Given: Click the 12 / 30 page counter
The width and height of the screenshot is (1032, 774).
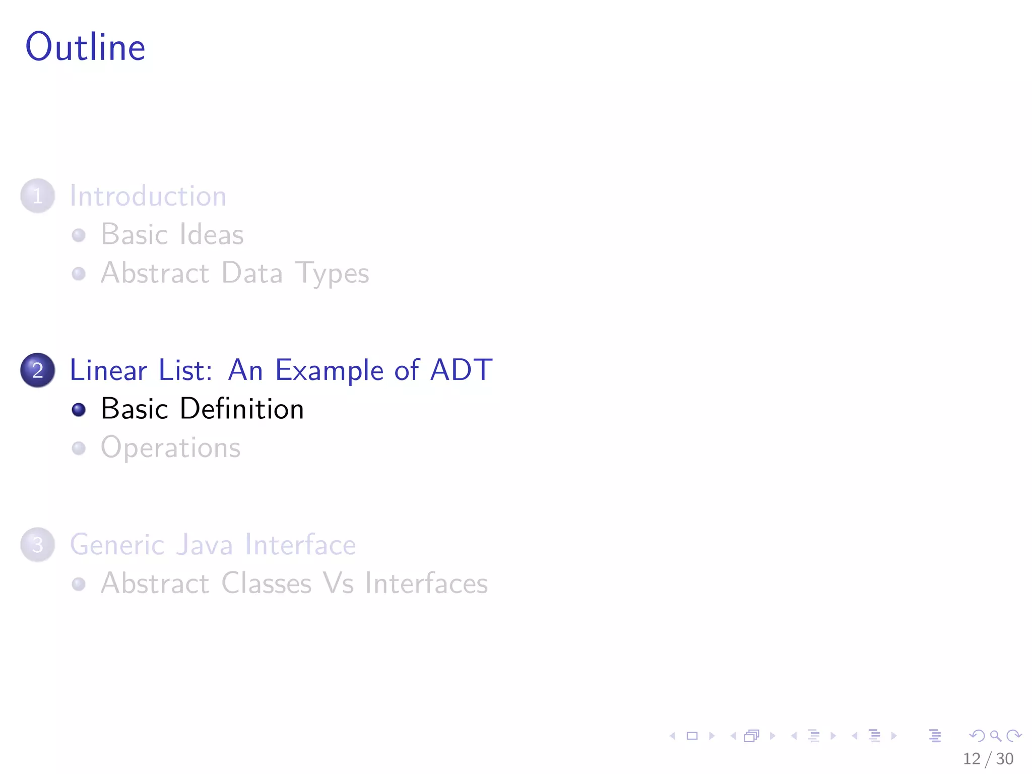Looking at the screenshot, I should pyautogui.click(x=988, y=759).
